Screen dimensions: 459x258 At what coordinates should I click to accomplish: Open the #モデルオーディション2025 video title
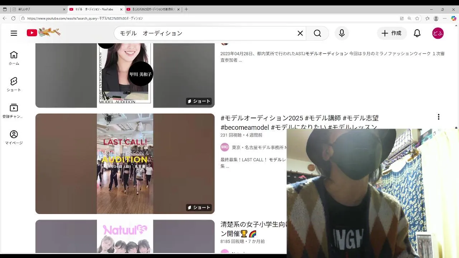pyautogui.click(x=299, y=123)
